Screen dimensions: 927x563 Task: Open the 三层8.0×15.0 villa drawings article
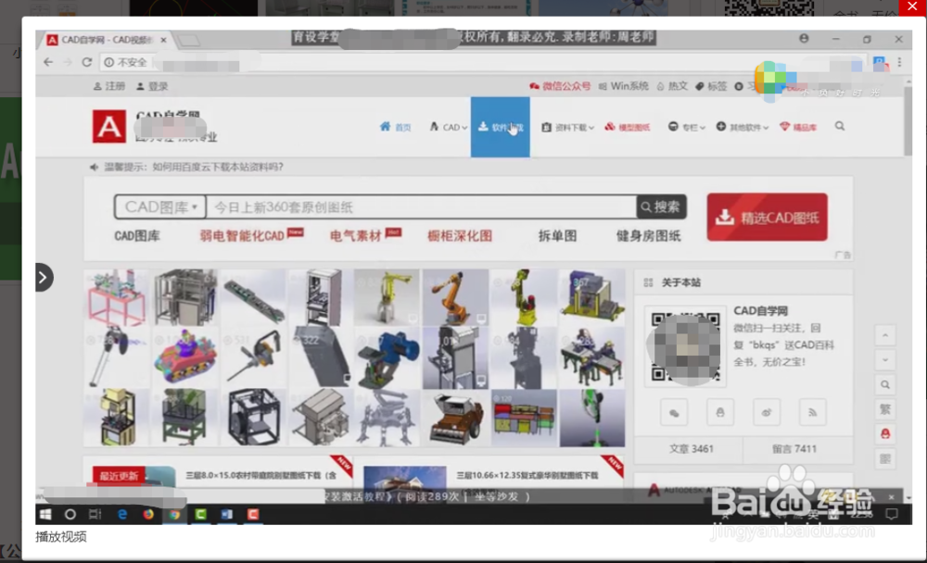[x=260, y=476]
